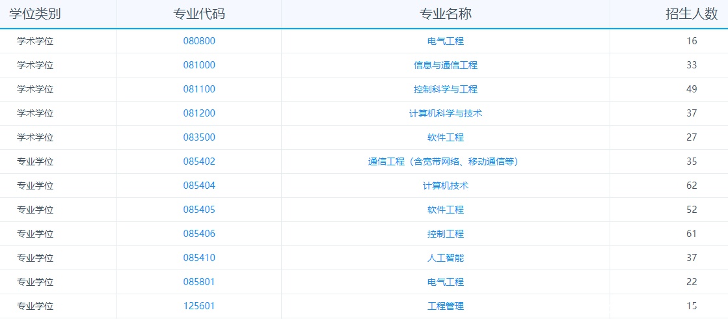
Task: Click the 125601 major code
Action: pyautogui.click(x=199, y=306)
